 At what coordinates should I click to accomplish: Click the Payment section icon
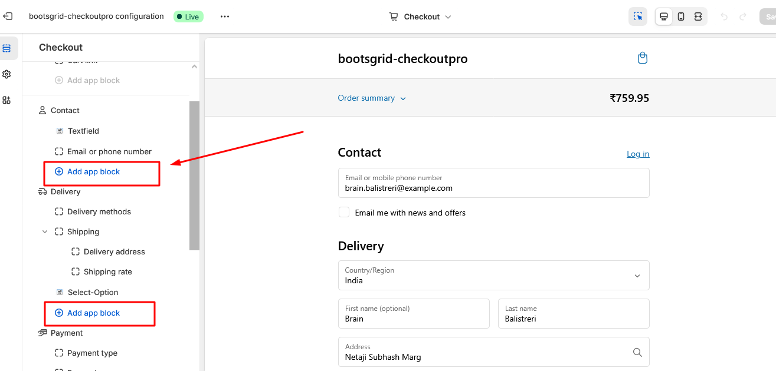[x=42, y=333]
